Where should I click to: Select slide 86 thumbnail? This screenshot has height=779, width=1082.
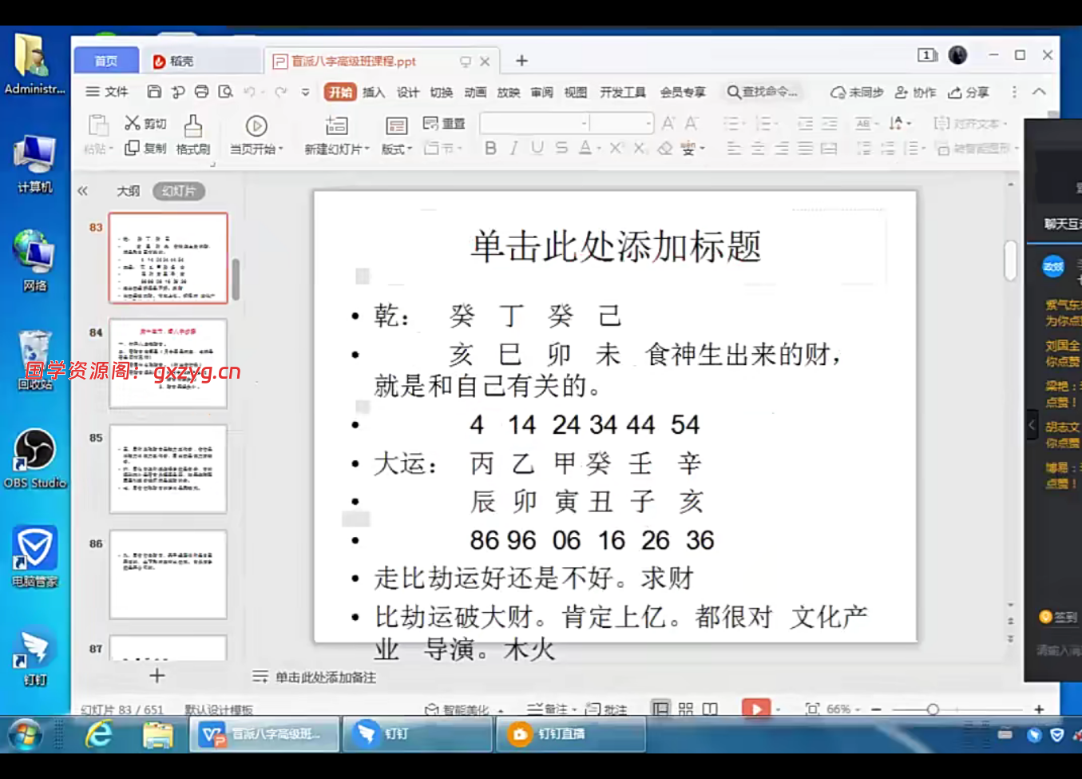(x=168, y=574)
